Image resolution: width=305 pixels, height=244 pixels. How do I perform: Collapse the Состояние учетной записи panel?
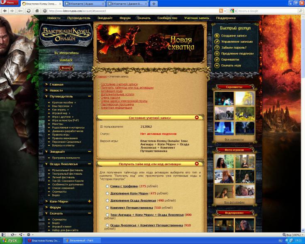pos(197,117)
